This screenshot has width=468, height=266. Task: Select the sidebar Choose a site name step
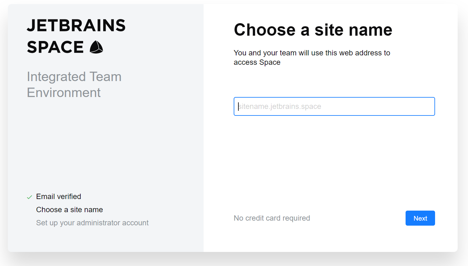point(69,210)
